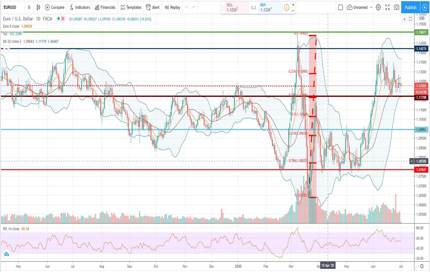Image resolution: width=430 pixels, height=272 pixels.
Task: Change the D timeframe interval
Action: tap(29, 7)
